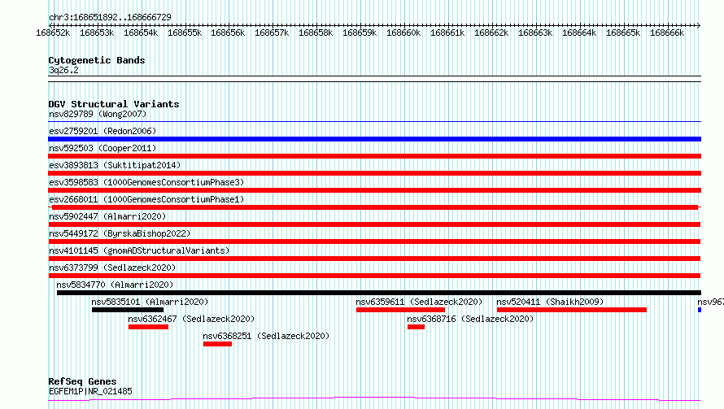Image resolution: width=724 pixels, height=409 pixels.
Task: Select the red esv3893813 Suktitipat2014 bar
Action: pyautogui.click(x=374, y=173)
